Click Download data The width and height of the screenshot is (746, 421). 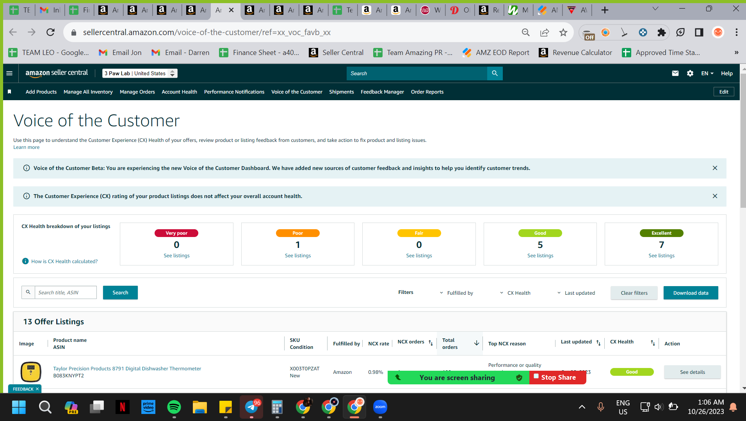(691, 293)
